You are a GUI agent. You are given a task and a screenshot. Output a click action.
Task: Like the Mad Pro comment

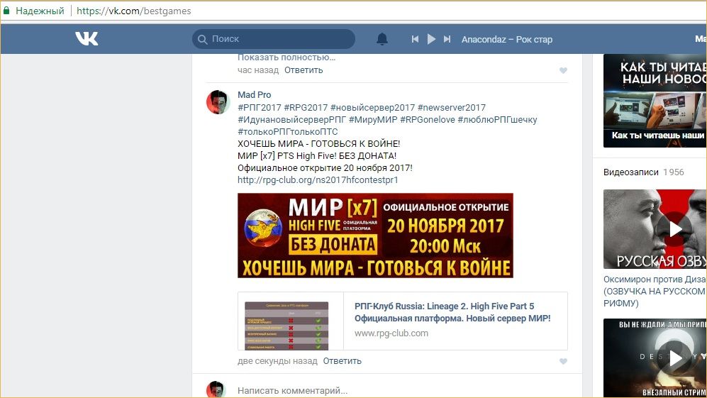tap(563, 361)
